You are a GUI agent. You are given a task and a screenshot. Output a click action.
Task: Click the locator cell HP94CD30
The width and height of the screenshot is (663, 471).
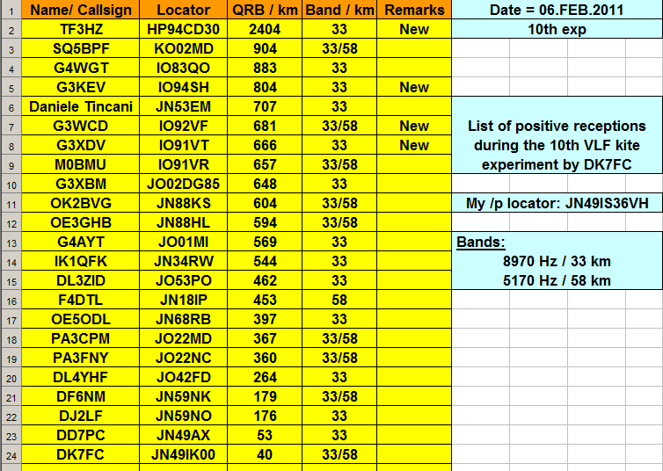click(x=183, y=29)
